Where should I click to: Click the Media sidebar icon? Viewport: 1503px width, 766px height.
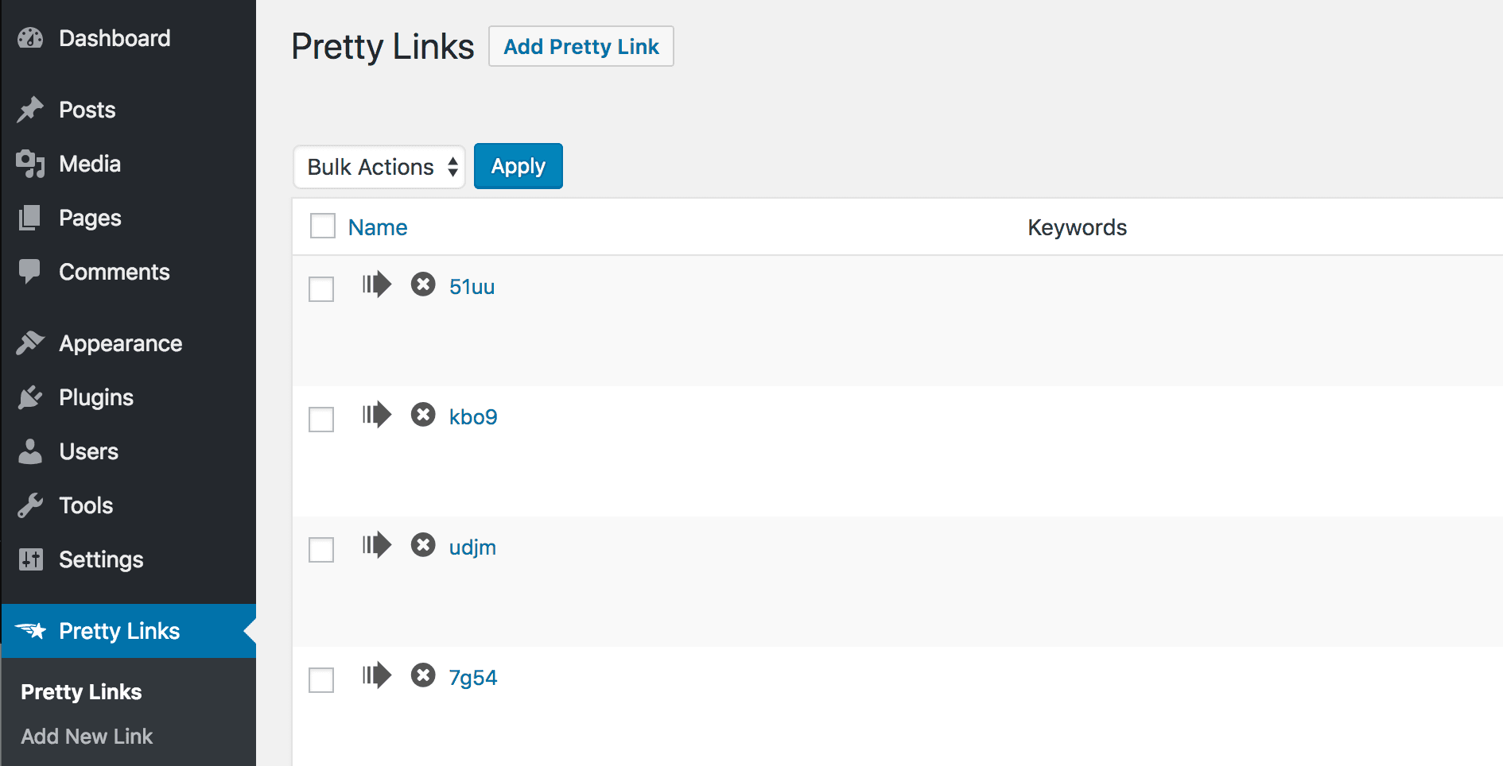tap(29, 164)
